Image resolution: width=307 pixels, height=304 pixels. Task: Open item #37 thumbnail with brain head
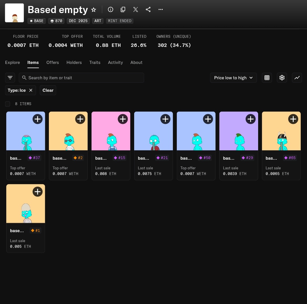(x=26, y=131)
